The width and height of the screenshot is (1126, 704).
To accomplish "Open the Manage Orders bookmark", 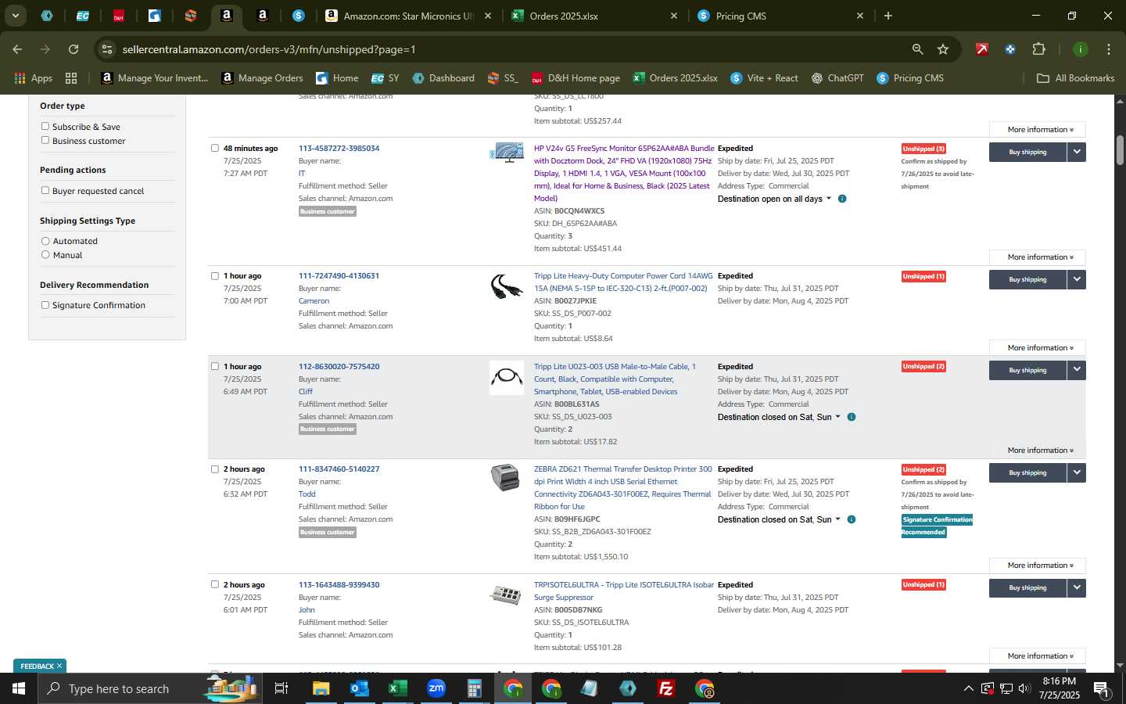I will tap(262, 78).
